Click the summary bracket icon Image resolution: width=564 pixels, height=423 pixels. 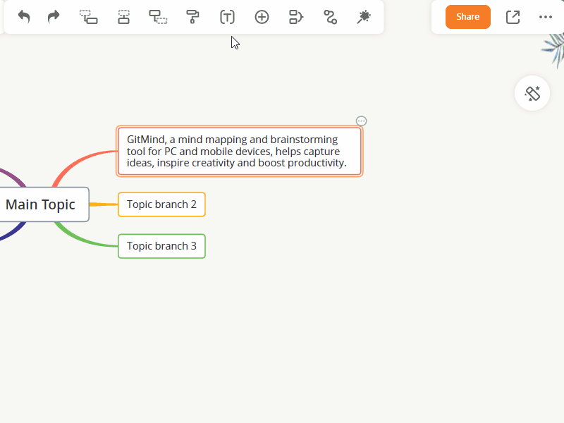(x=296, y=17)
